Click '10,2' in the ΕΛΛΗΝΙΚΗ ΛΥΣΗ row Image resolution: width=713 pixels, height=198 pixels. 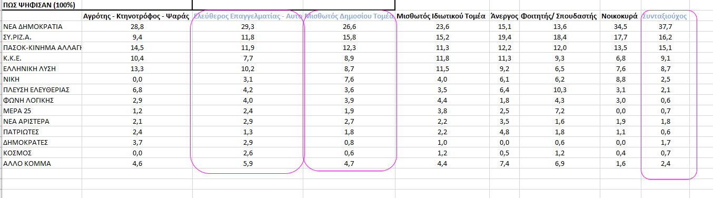pos(247,69)
